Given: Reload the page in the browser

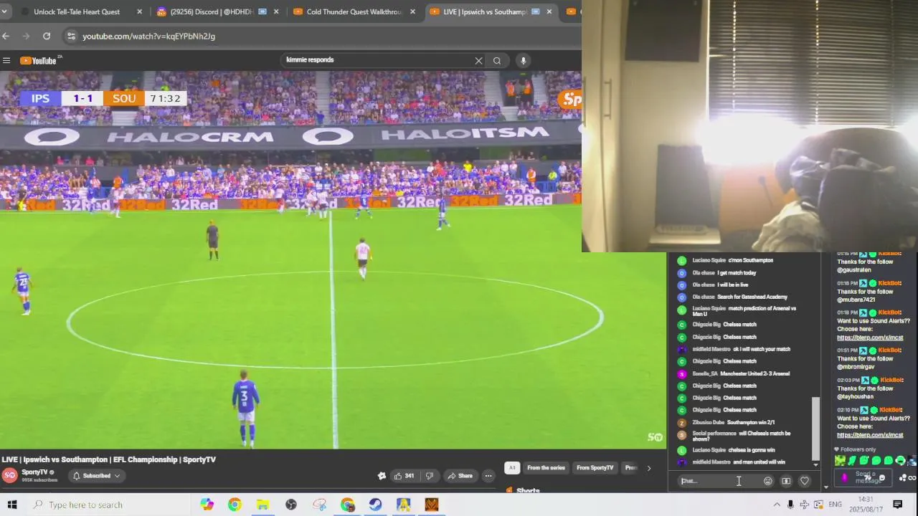Looking at the screenshot, I should click(x=47, y=36).
